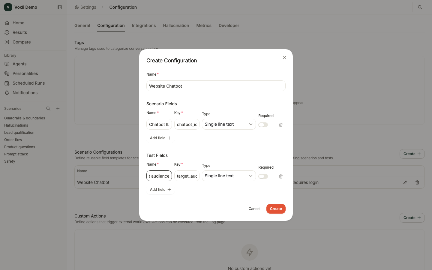
Task: Click the target_audience key input
Action: (x=187, y=176)
